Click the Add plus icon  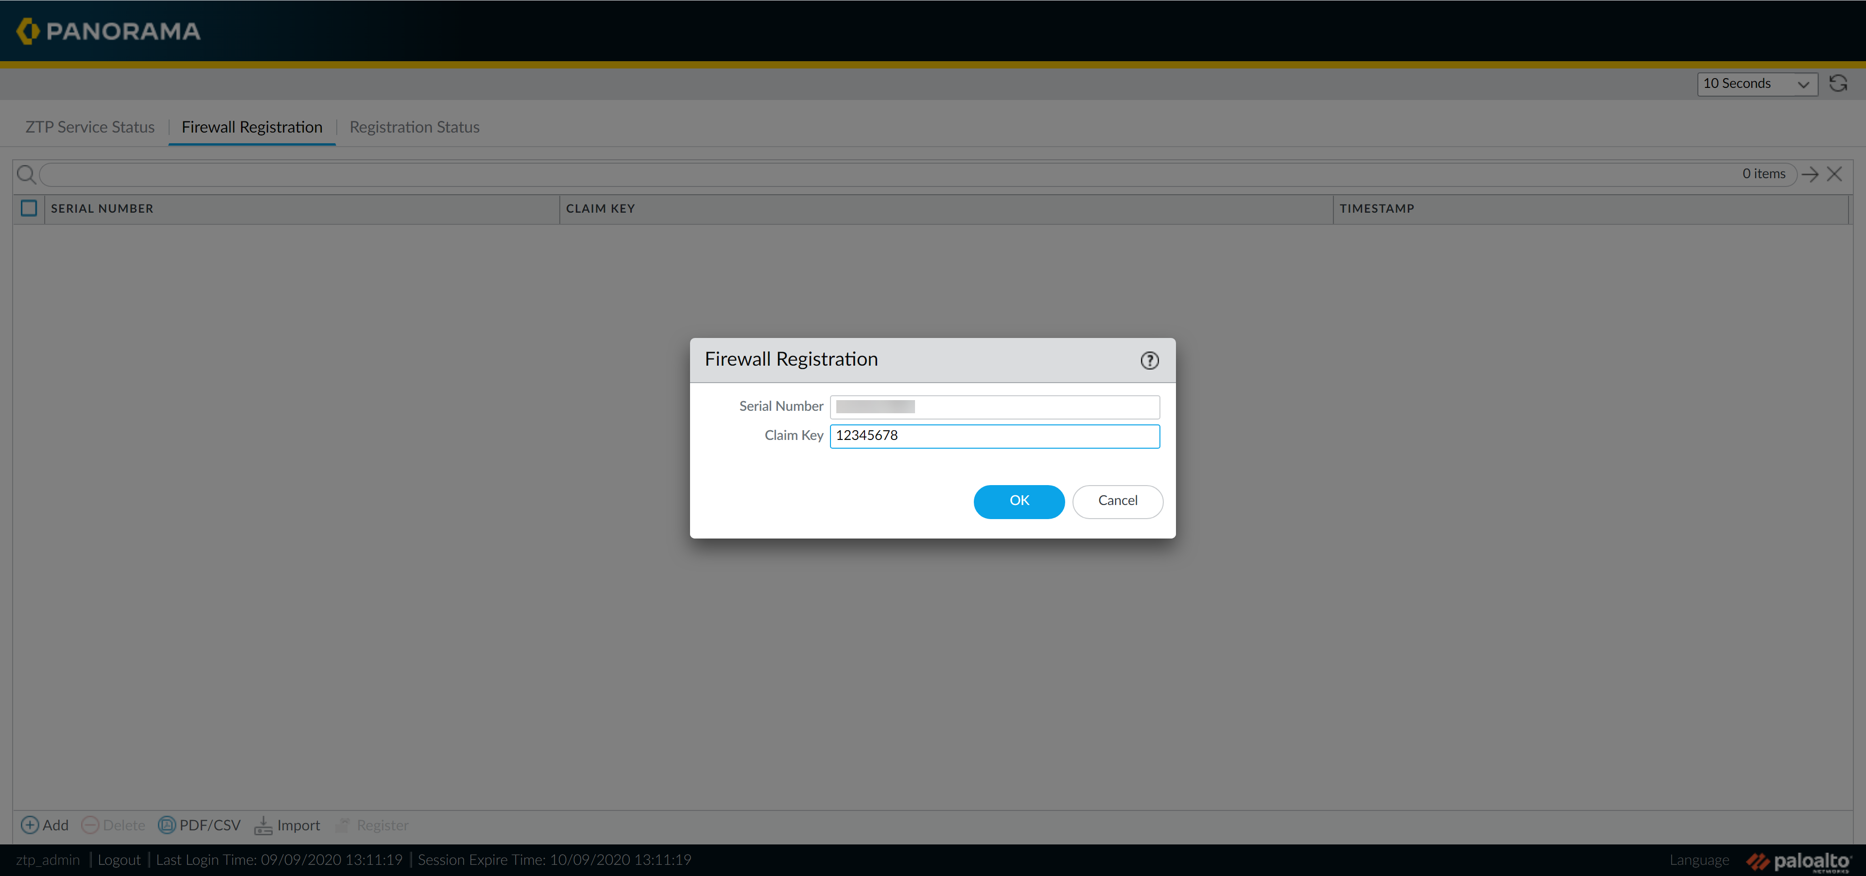point(30,825)
